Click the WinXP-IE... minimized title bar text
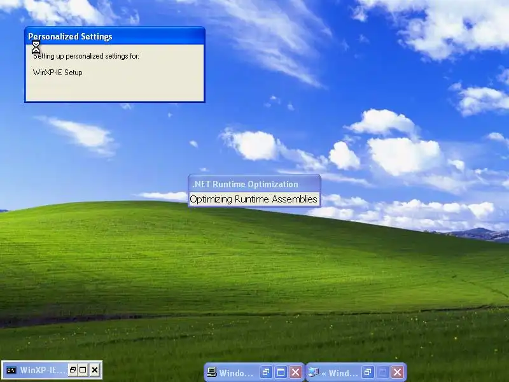The height and width of the screenshot is (382, 509). point(43,370)
